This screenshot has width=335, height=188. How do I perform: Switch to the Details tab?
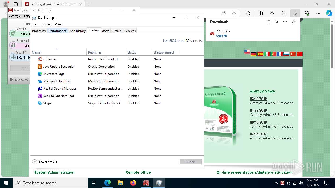point(117,31)
